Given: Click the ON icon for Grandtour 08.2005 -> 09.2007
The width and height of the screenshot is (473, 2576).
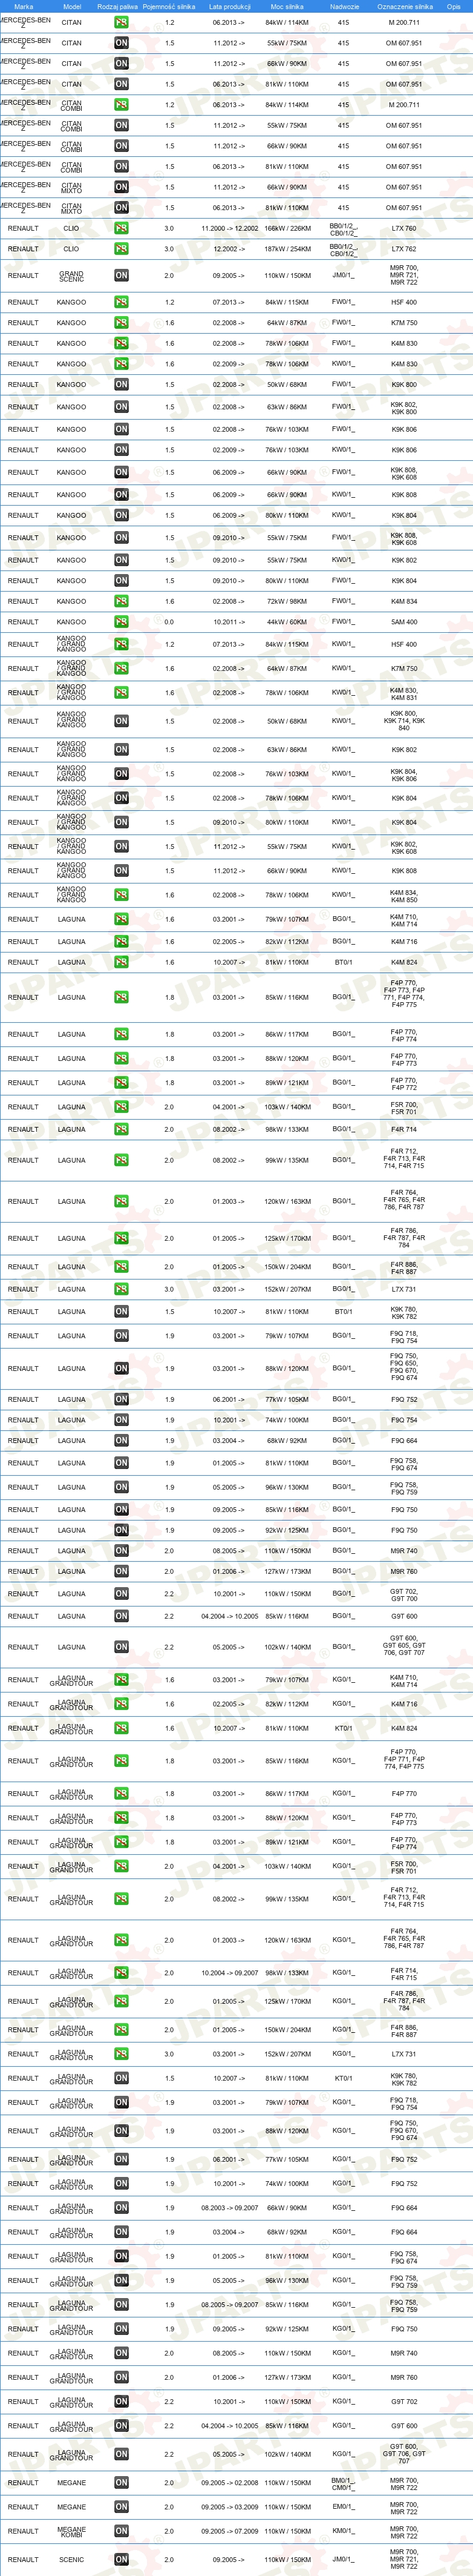Looking at the screenshot, I should [x=121, y=2304].
